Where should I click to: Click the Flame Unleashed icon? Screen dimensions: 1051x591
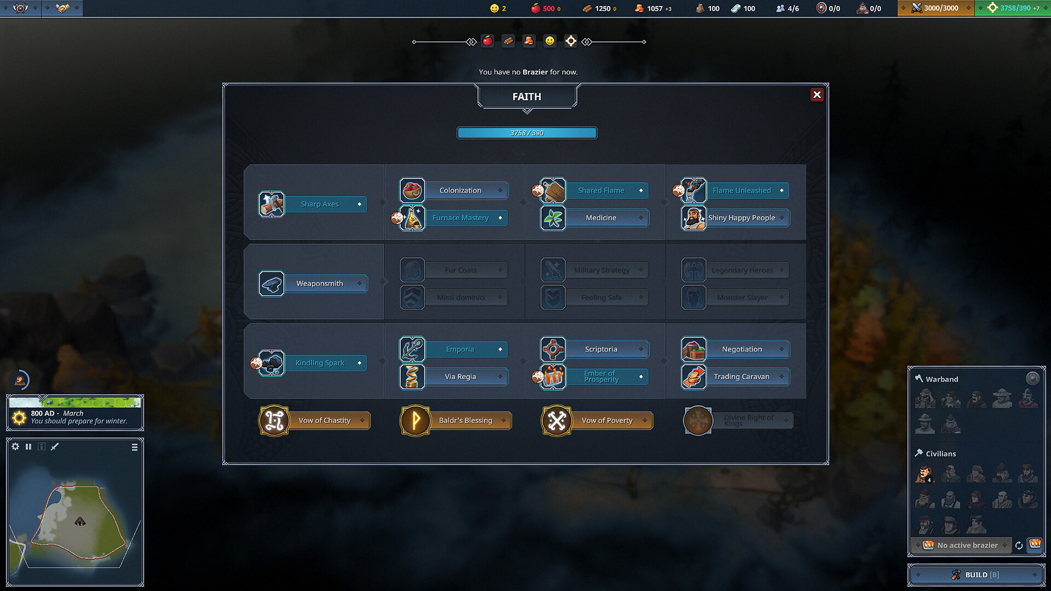tap(693, 190)
